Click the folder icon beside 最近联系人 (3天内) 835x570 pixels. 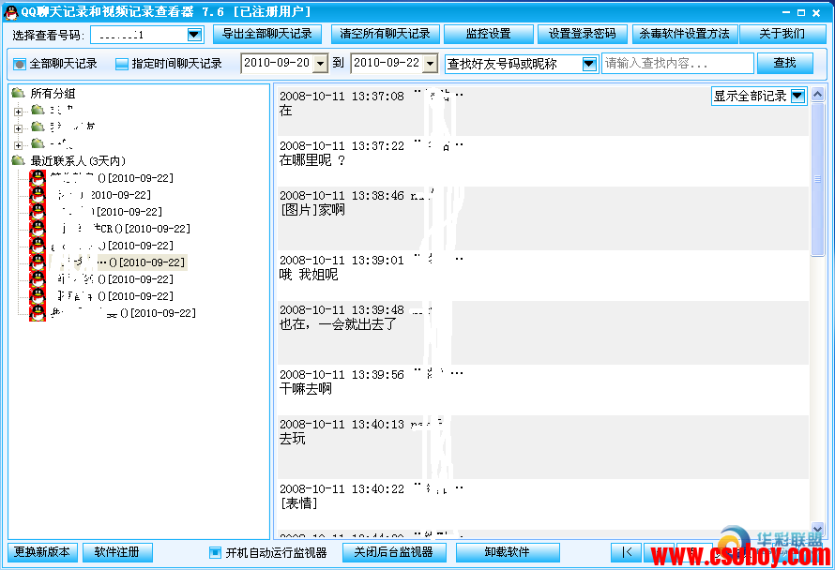click(18, 160)
